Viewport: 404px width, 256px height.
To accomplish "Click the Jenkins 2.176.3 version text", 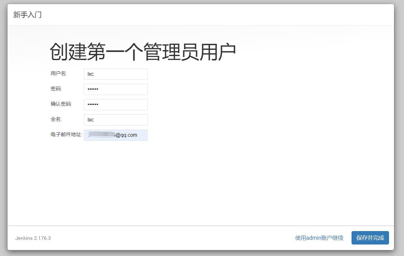I will pyautogui.click(x=33, y=238).
